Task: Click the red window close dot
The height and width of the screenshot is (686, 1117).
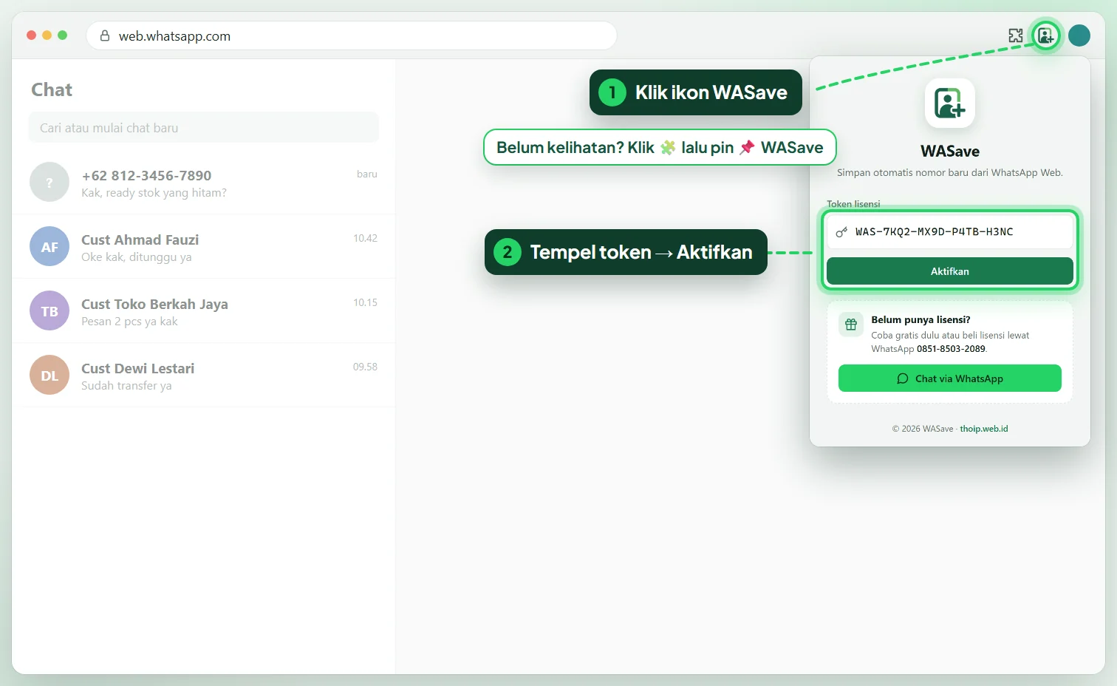Action: pos(31,35)
